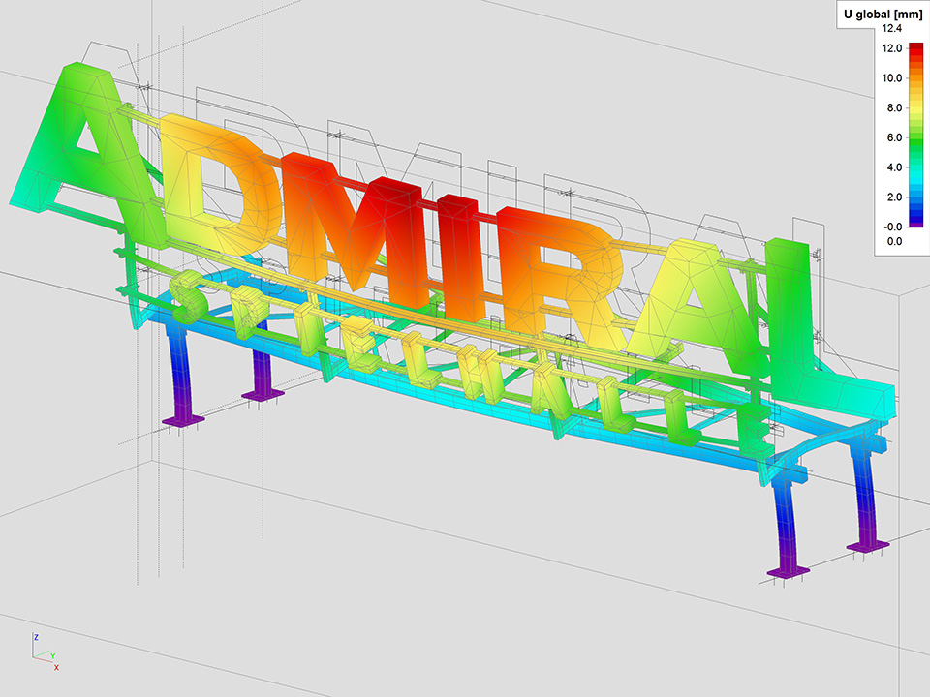
Task: Click the dark red top of color scale
Action: coord(917,48)
